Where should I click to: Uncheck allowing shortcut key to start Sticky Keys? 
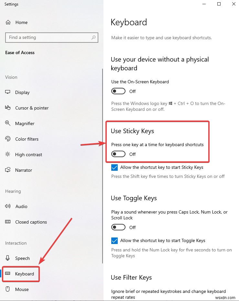coord(114,167)
